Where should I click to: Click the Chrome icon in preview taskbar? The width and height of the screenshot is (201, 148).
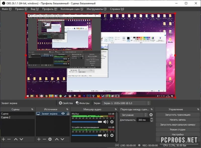pyautogui.click(x=46, y=96)
